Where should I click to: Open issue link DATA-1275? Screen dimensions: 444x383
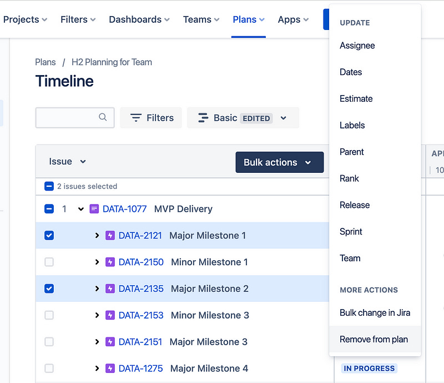pyautogui.click(x=141, y=369)
